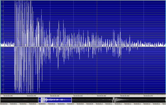Click the 00:00:00.060 mark on the time ruler
Image resolution: width=166 pixels, height=105 pixels.
[x=102, y=96]
